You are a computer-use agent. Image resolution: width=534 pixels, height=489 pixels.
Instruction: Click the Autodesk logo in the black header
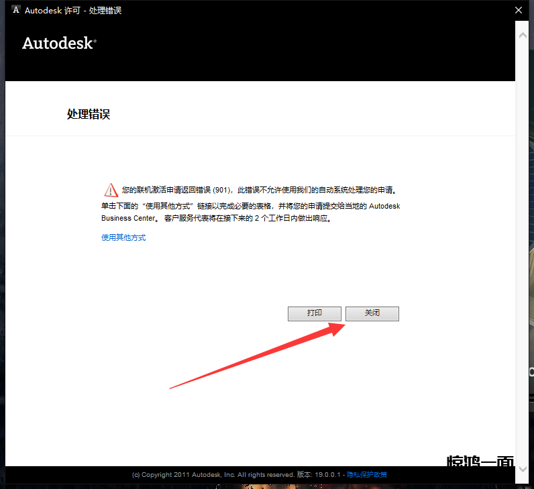[59, 44]
